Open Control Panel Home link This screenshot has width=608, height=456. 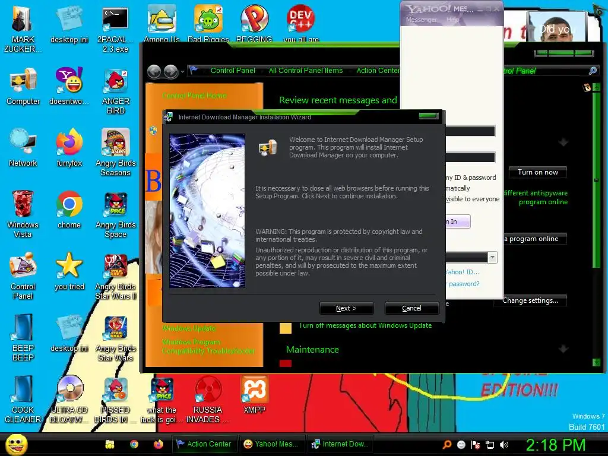pyautogui.click(x=194, y=96)
